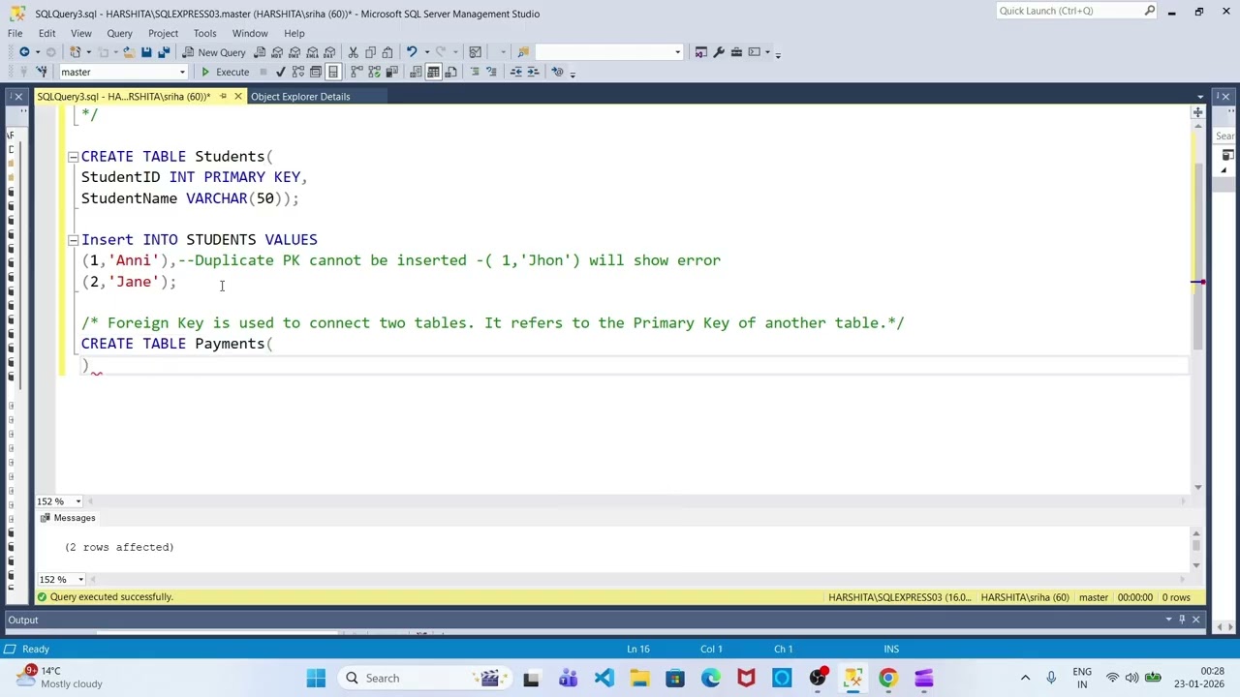The height and width of the screenshot is (697, 1240).
Task: Click Change Connection plug icon
Action: point(42,72)
